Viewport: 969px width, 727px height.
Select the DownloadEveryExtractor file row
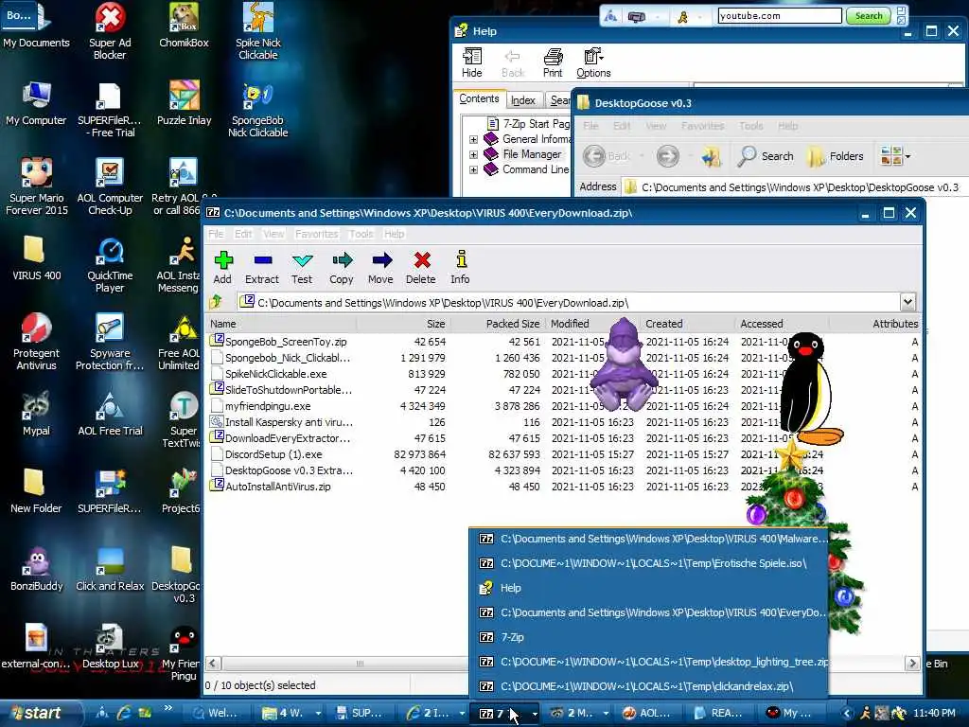[288, 437]
